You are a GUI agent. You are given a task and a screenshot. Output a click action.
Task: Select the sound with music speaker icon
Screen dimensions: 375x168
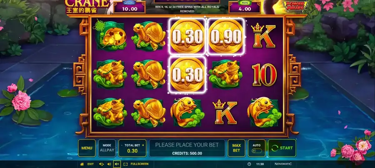coord(101,164)
